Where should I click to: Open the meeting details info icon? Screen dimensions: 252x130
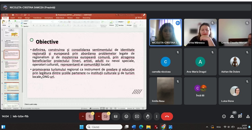tap(224, 116)
